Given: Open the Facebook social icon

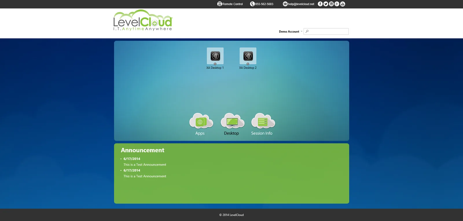Looking at the screenshot, I should [320, 4].
